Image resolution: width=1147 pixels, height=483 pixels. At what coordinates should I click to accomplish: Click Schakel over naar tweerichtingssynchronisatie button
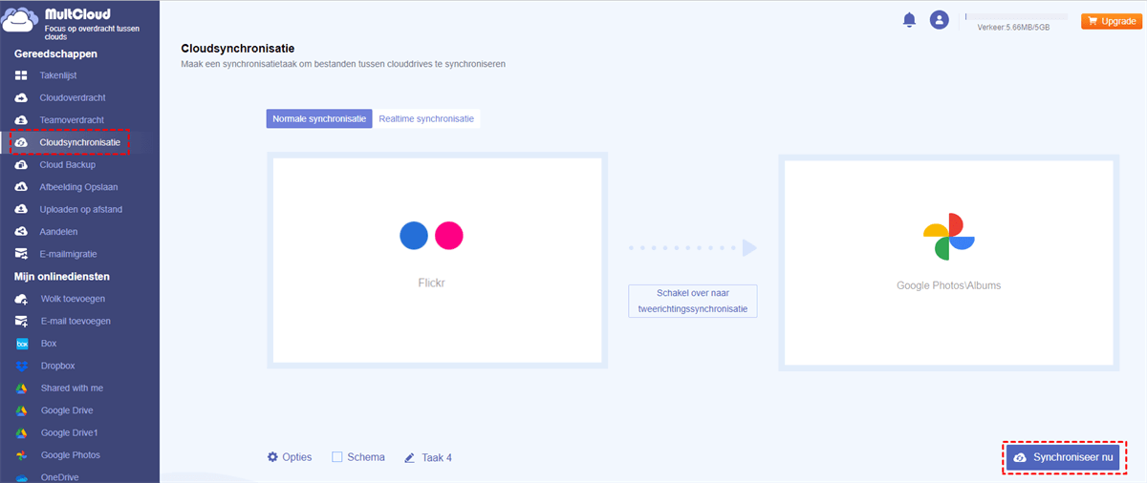pos(693,301)
